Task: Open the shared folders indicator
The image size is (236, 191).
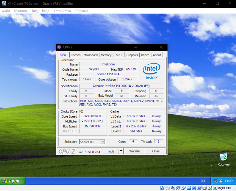Action: 189,188
